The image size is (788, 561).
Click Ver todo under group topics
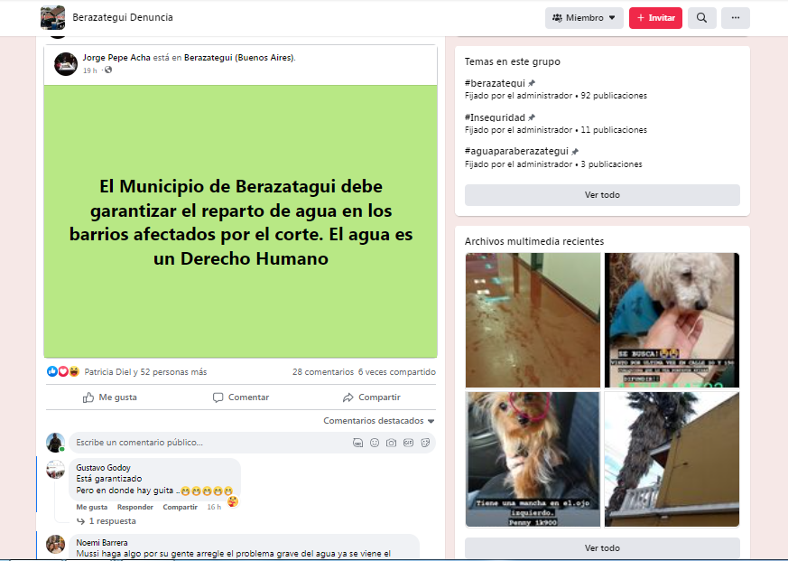(602, 195)
